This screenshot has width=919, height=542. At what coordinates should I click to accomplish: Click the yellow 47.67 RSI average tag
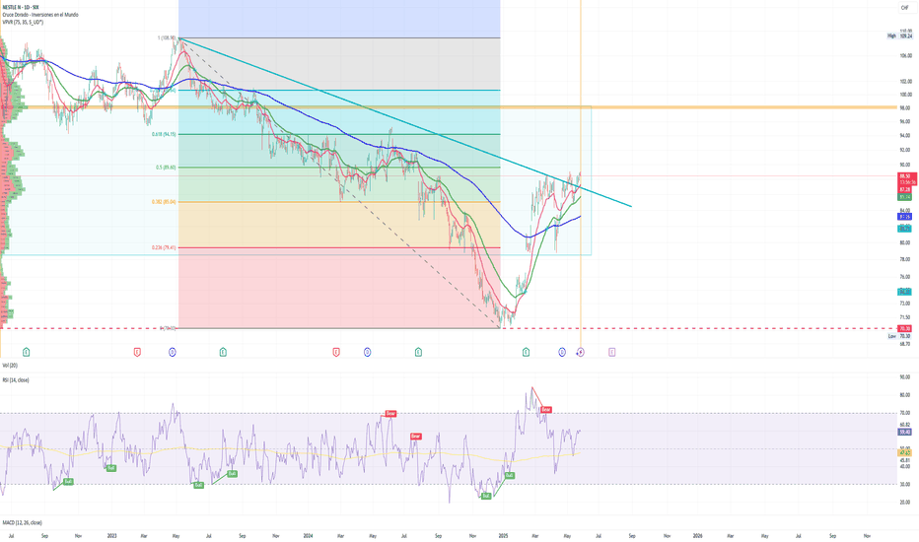tap(905, 453)
